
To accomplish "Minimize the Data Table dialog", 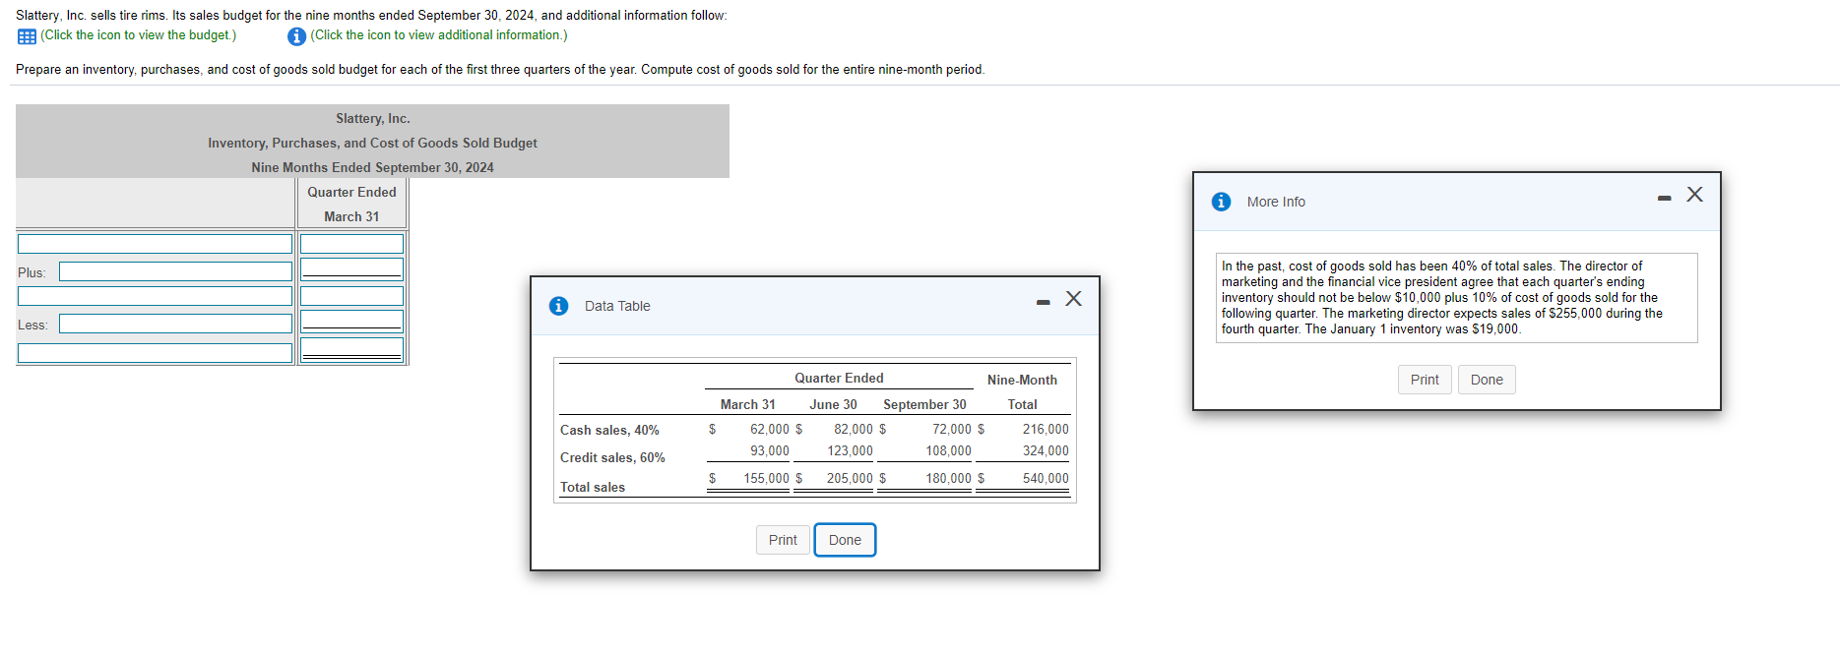I will click(1043, 302).
